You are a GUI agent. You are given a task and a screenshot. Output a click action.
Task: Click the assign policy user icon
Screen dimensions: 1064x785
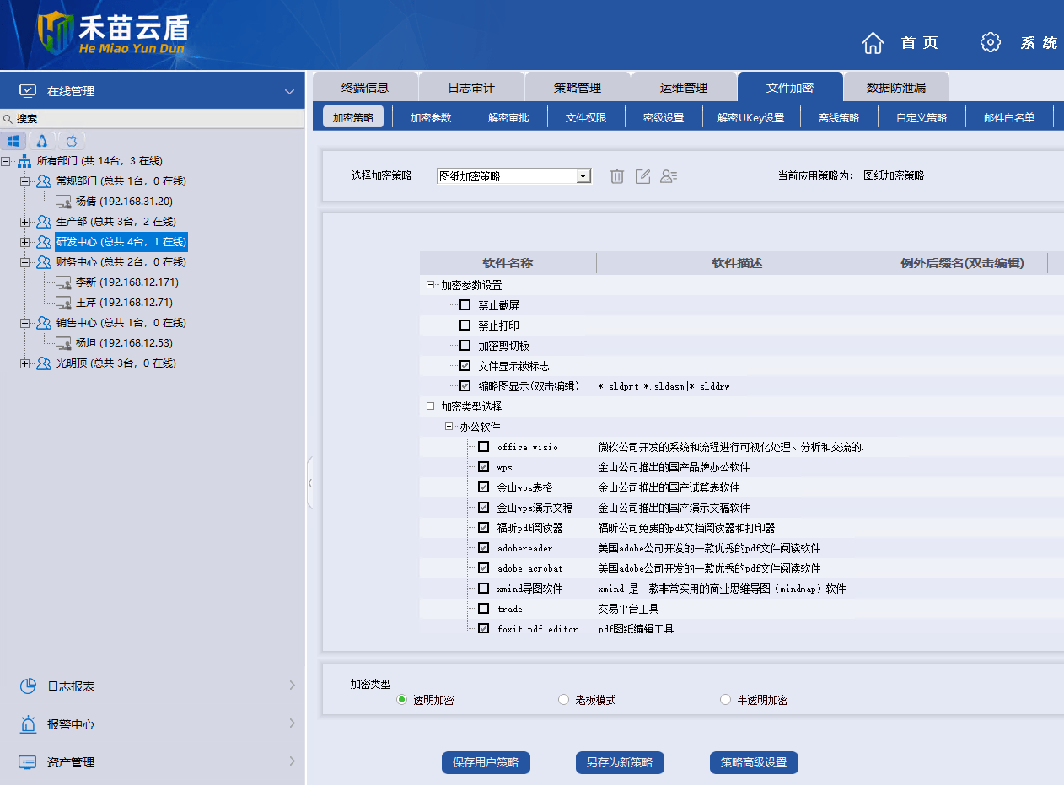coord(669,176)
